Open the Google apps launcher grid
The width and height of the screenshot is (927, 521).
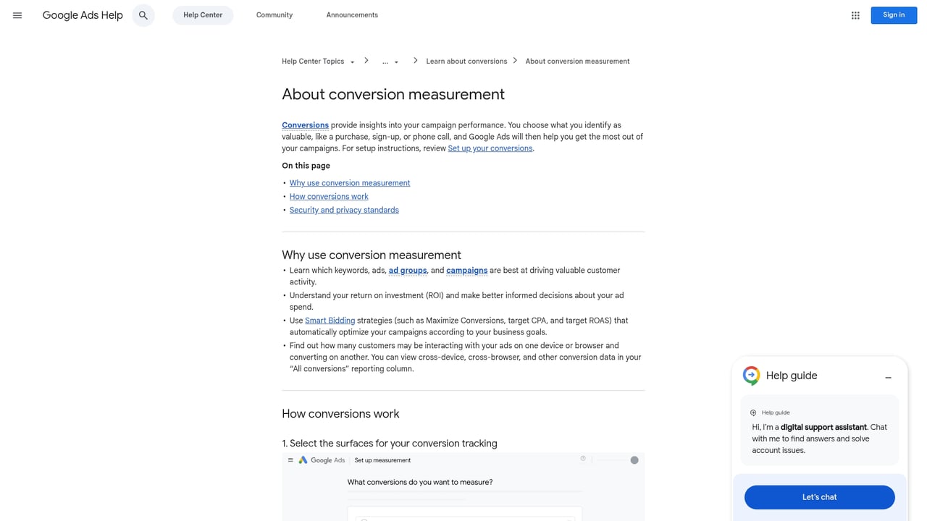pos(855,14)
